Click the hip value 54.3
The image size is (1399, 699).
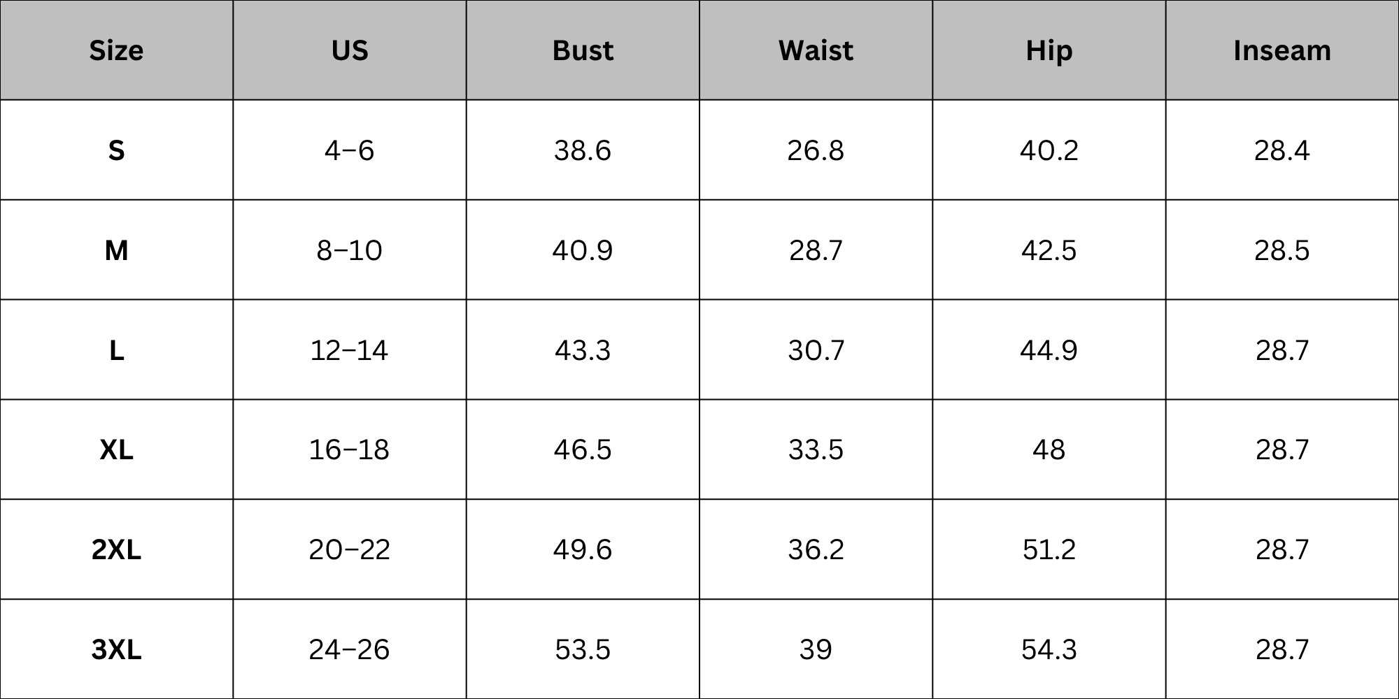pos(1049,649)
